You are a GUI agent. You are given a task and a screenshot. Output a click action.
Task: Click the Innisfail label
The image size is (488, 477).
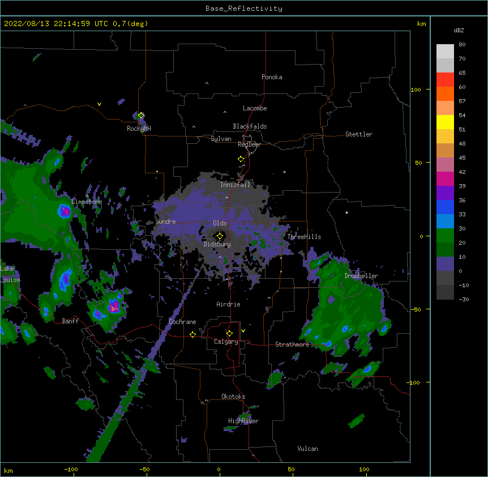tap(235, 185)
